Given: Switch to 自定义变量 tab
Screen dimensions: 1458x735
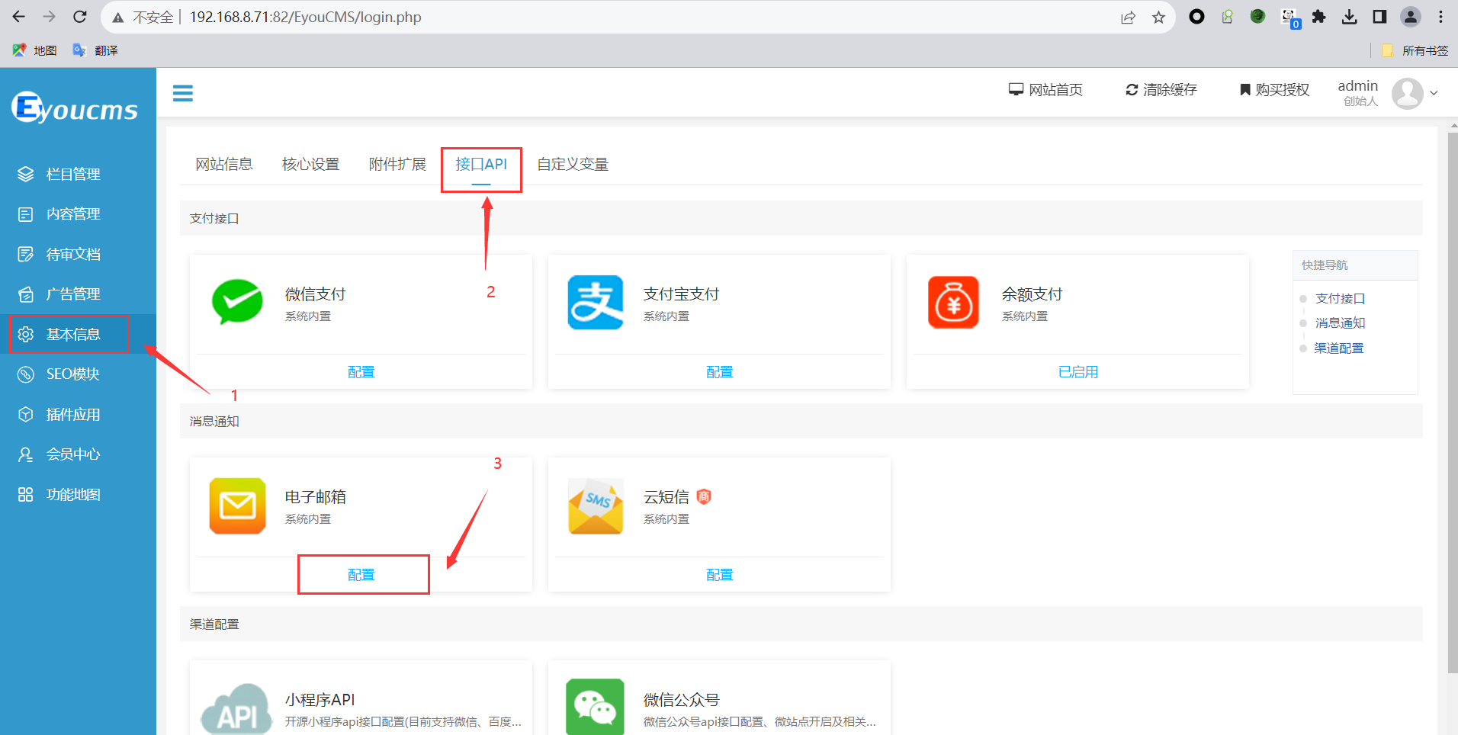Looking at the screenshot, I should [573, 164].
